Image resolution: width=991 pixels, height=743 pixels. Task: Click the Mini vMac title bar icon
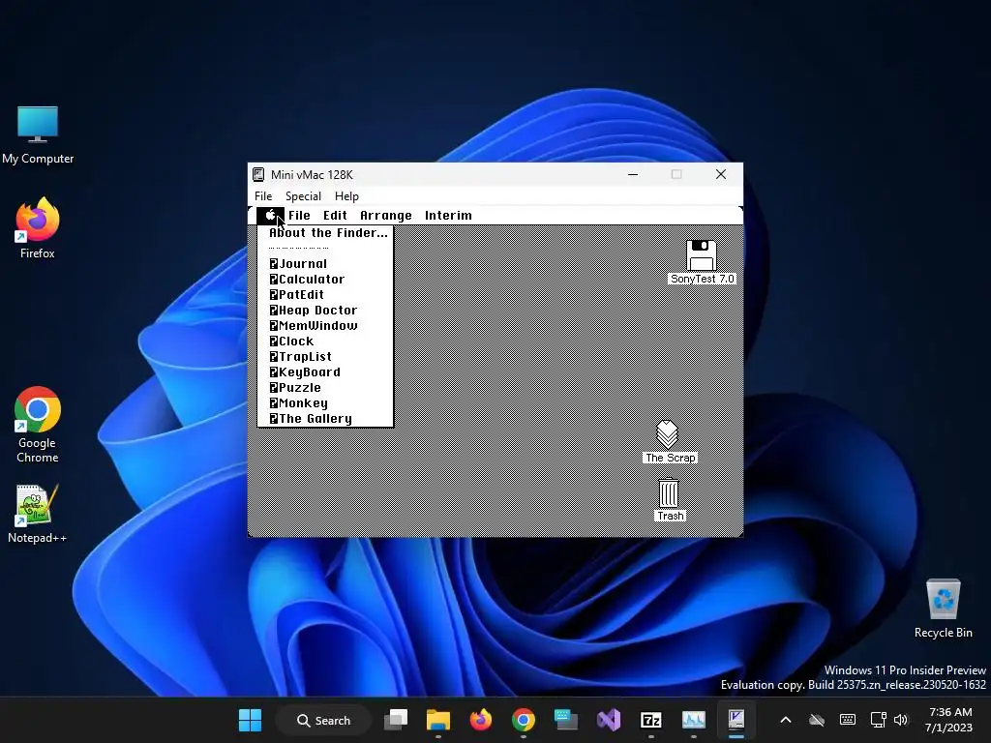257,174
